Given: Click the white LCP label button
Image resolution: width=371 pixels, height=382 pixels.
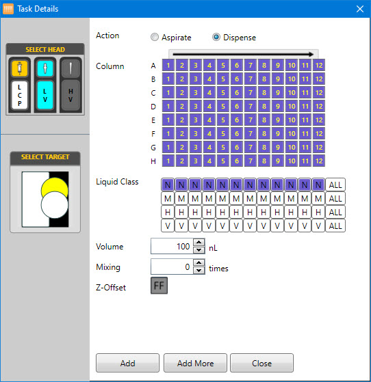Looking at the screenshot, I should (x=20, y=95).
